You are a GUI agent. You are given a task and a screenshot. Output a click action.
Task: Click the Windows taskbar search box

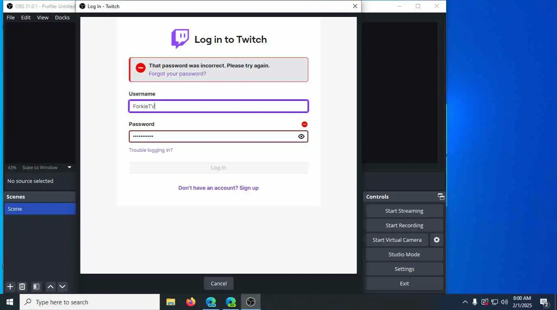(90, 302)
